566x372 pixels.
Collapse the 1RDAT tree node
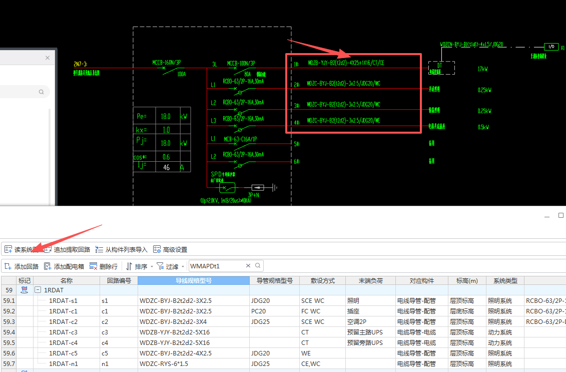38,290
